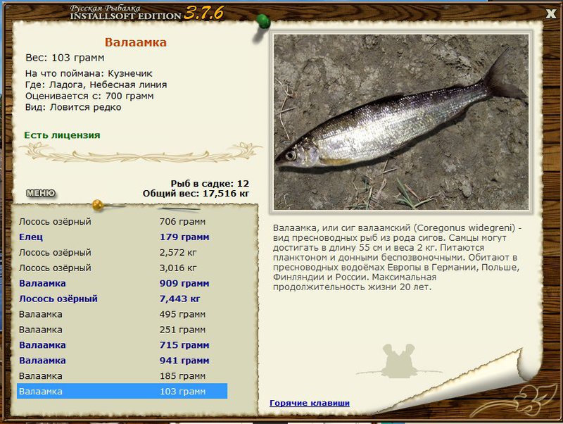Click the Валаамка fish photo
Screen dimensions: 563x424
click(x=401, y=122)
